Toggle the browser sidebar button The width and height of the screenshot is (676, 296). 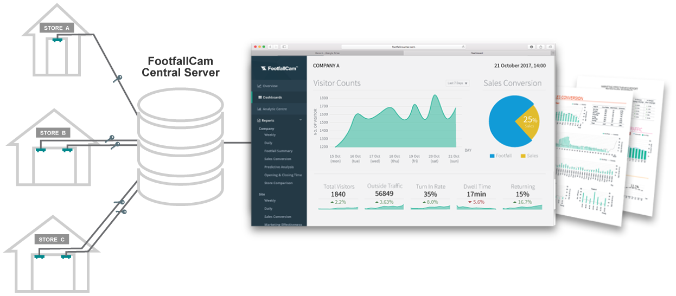click(x=284, y=47)
